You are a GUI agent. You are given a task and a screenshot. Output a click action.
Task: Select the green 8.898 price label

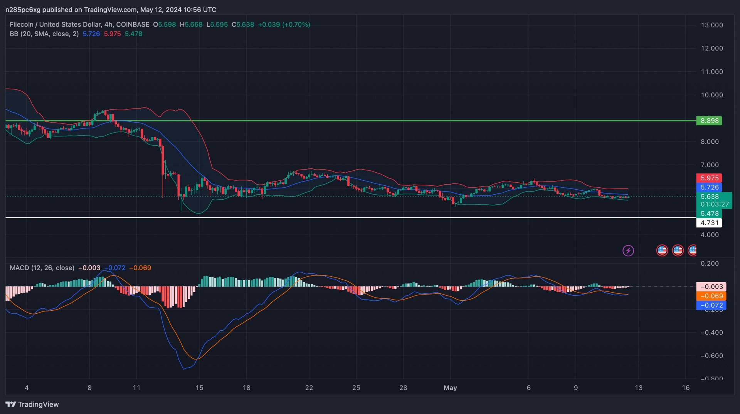(x=709, y=121)
